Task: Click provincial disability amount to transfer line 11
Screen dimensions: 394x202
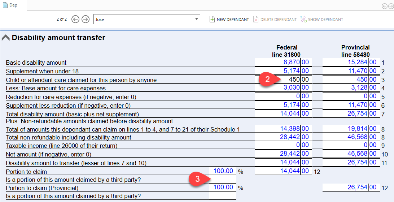Action: click(x=351, y=162)
